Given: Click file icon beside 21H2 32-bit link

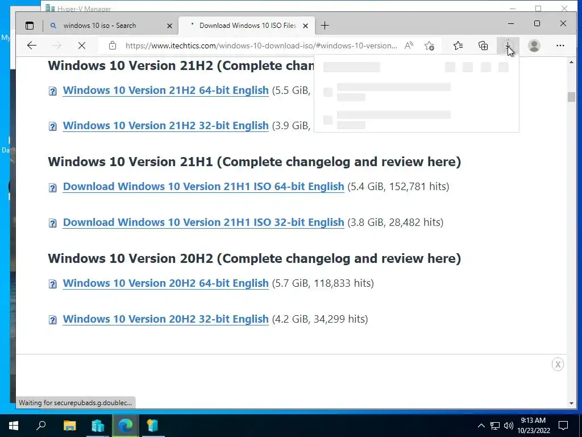Looking at the screenshot, I should click(53, 126).
